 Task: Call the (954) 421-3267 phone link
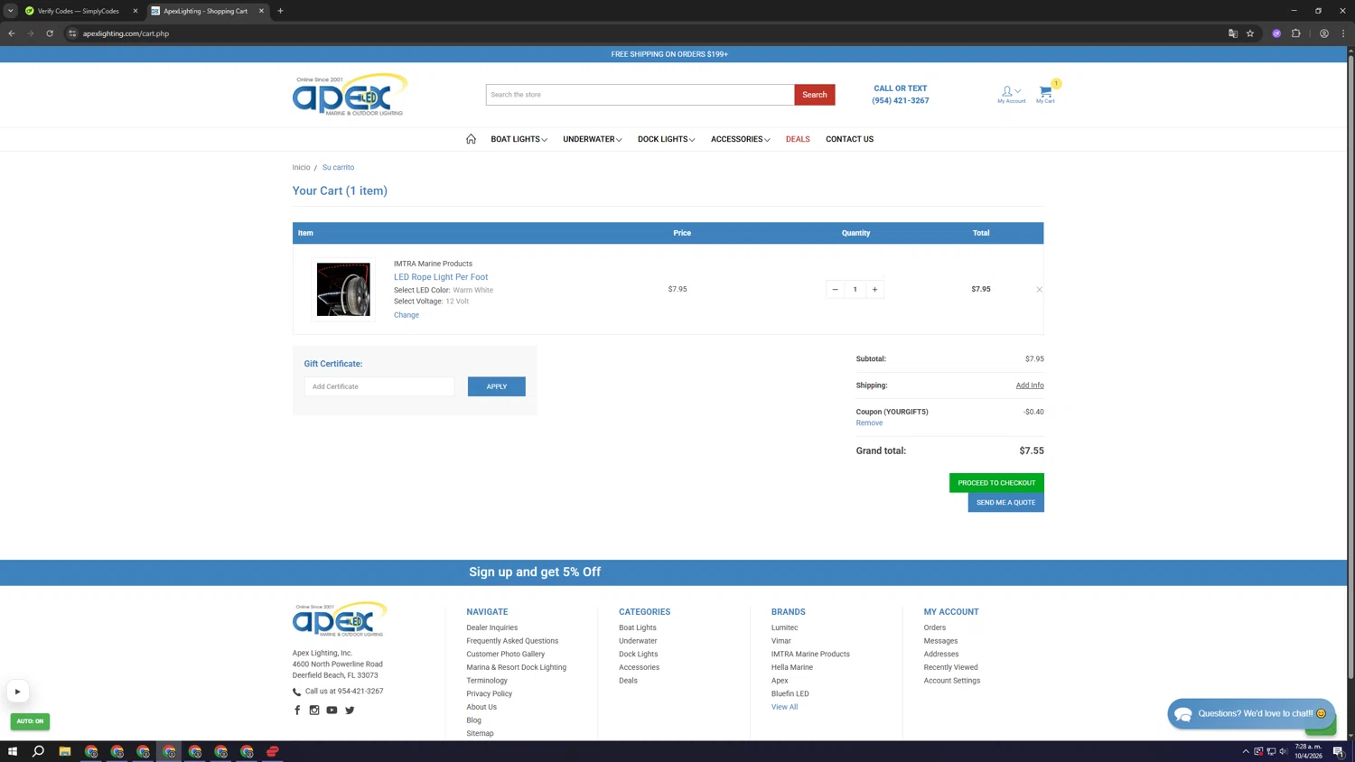click(900, 101)
